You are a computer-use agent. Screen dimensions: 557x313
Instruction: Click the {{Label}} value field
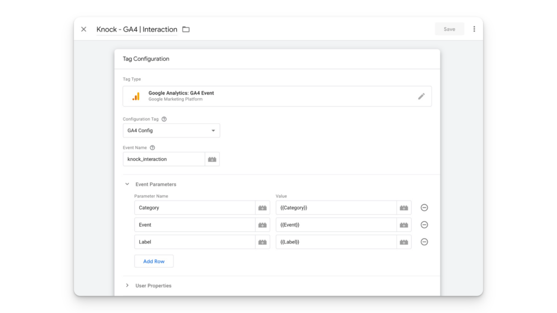(x=336, y=242)
